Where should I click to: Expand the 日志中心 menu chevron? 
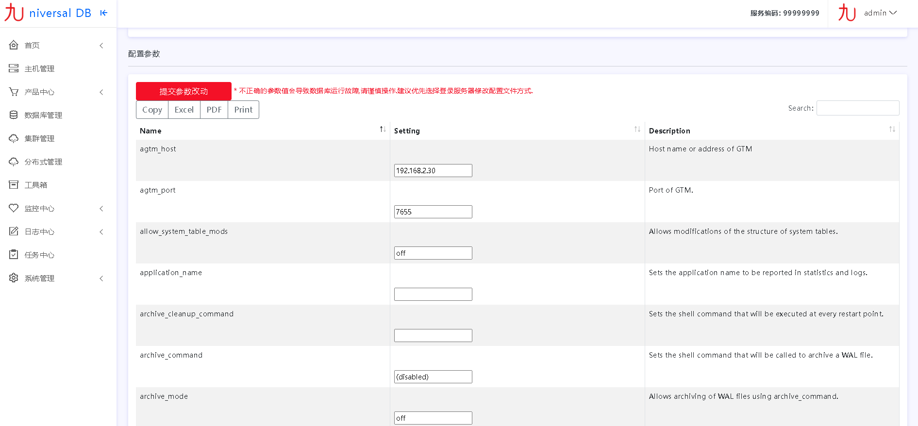click(x=101, y=232)
